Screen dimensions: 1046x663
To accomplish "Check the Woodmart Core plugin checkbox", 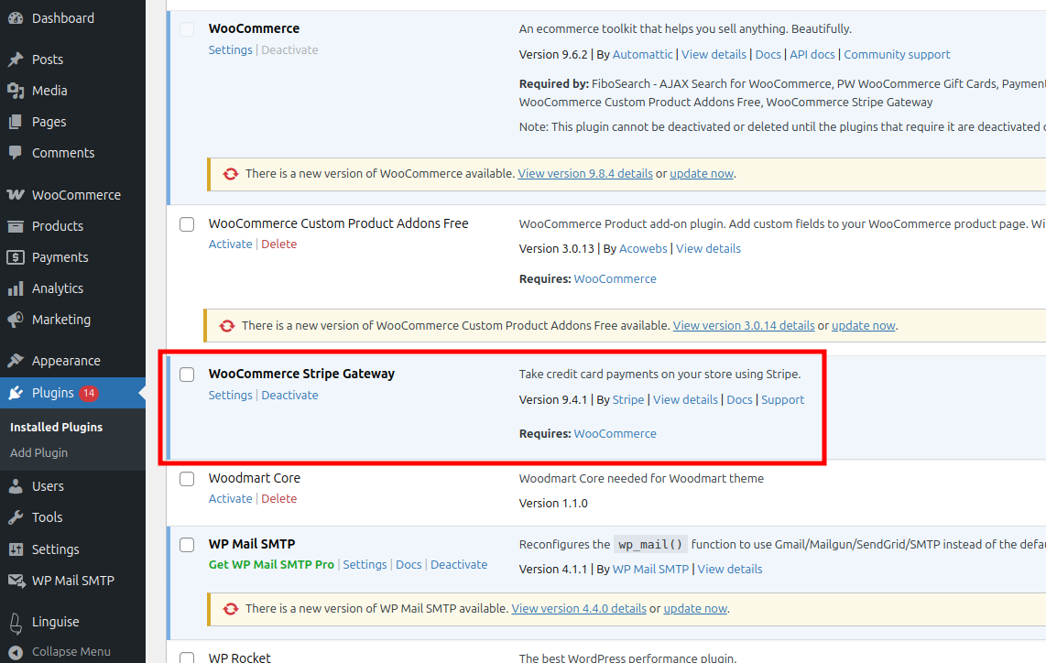I will tap(187, 479).
